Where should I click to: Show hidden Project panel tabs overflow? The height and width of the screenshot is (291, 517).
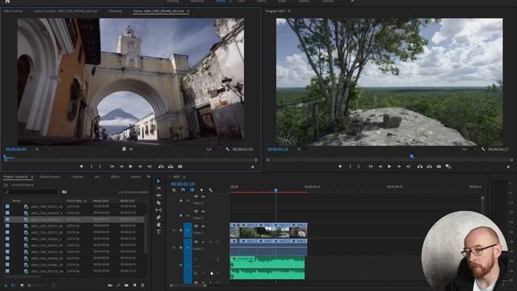point(149,177)
